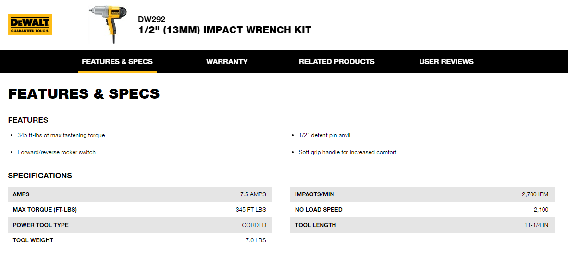The width and height of the screenshot is (568, 262).
Task: Select the Max Torque specification row
Action: point(140,210)
